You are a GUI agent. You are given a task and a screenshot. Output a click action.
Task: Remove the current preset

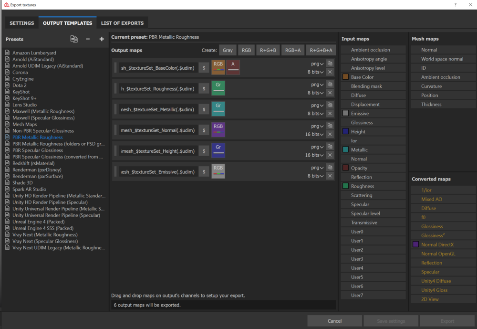pyautogui.click(x=88, y=39)
